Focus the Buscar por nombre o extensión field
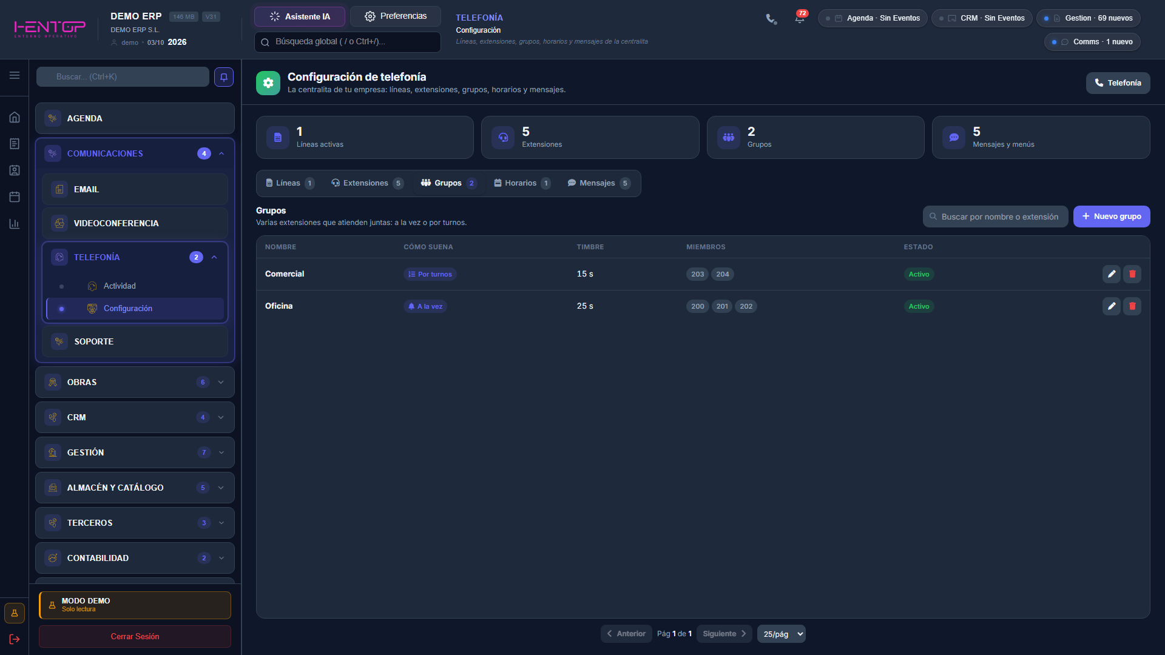This screenshot has width=1165, height=655. coord(995,217)
